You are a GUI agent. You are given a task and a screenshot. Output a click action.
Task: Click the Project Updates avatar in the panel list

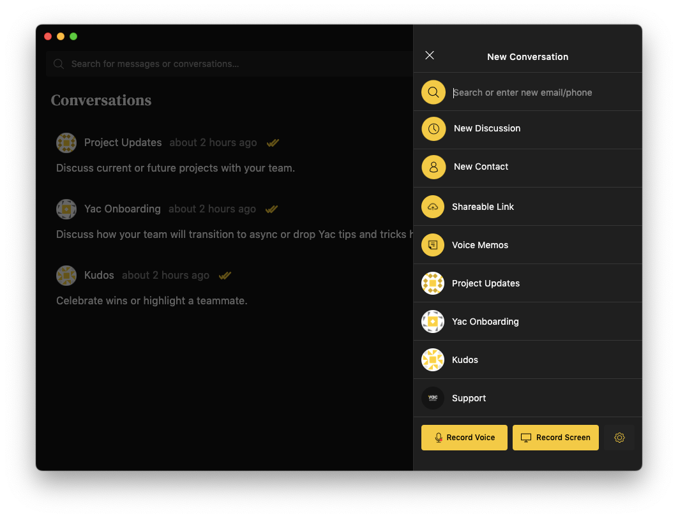pos(432,283)
